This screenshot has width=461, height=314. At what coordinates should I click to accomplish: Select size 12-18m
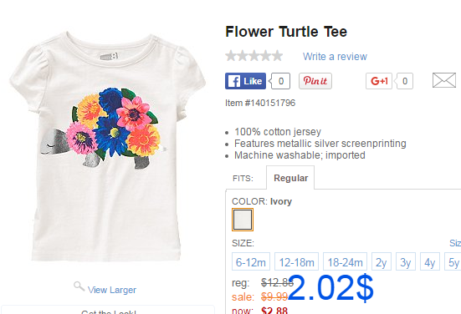[296, 261]
